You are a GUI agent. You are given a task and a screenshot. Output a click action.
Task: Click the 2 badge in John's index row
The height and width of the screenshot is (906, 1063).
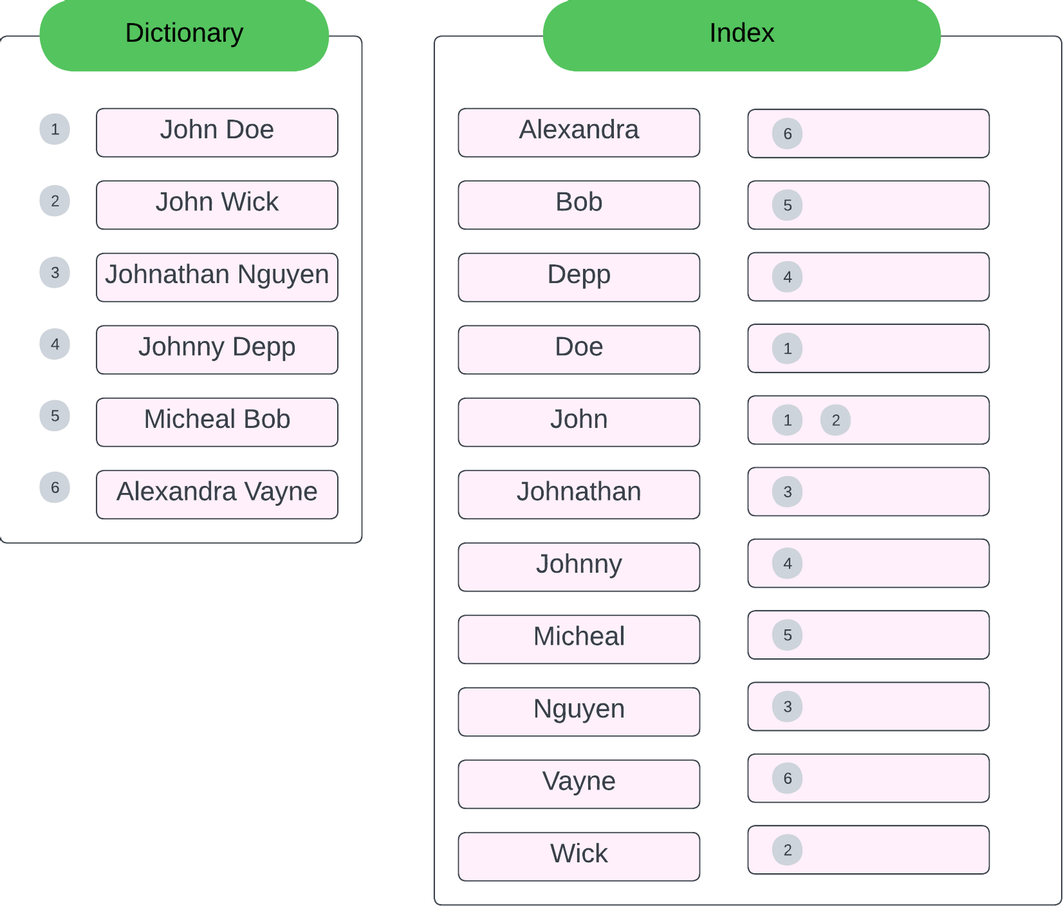click(x=835, y=420)
